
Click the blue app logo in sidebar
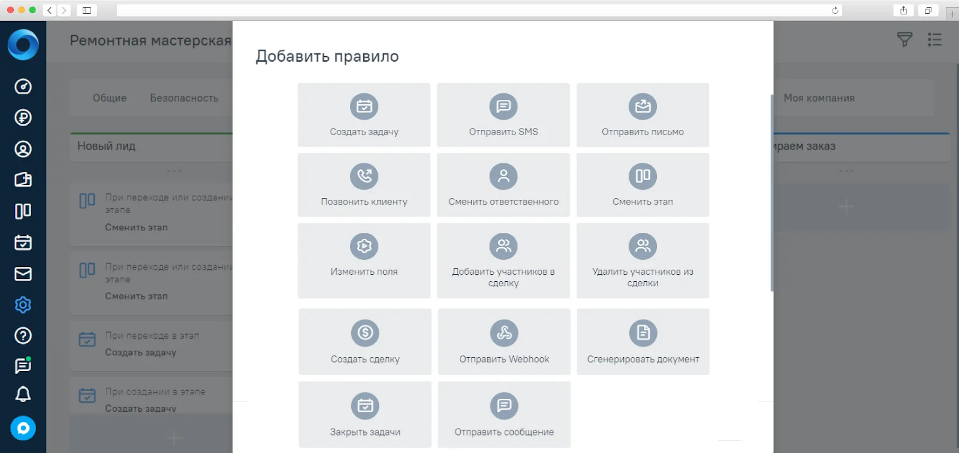(x=23, y=44)
